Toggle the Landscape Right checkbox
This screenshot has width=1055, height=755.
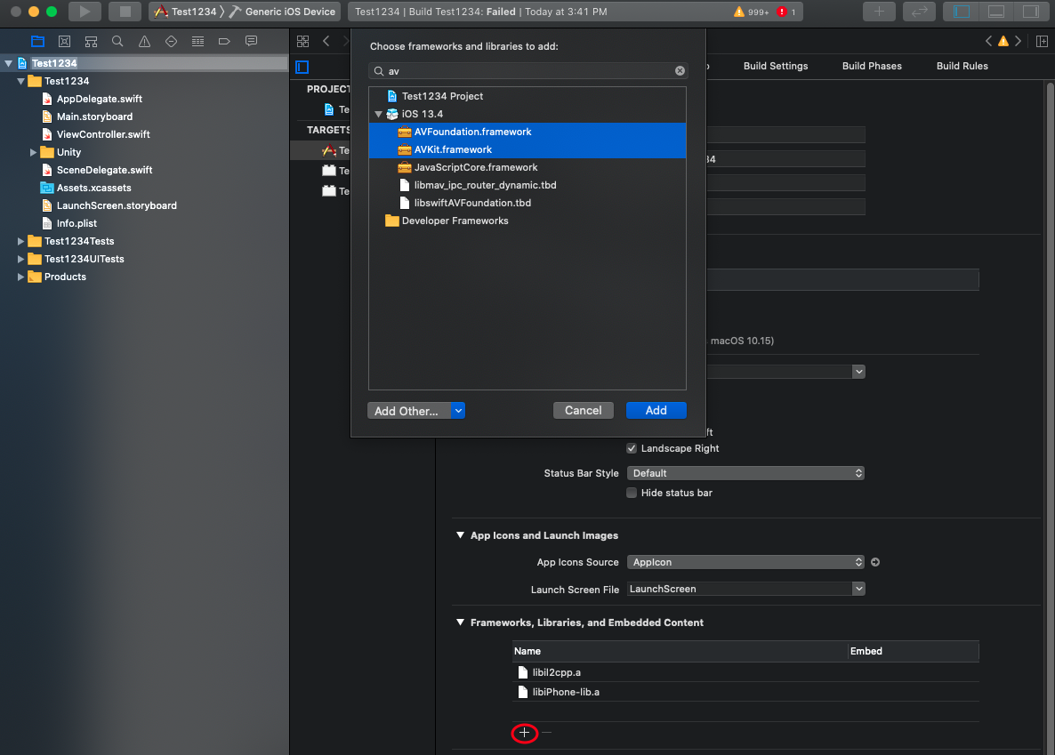pos(631,448)
